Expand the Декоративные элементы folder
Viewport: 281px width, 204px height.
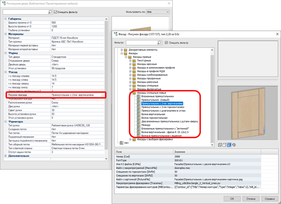[122, 50]
